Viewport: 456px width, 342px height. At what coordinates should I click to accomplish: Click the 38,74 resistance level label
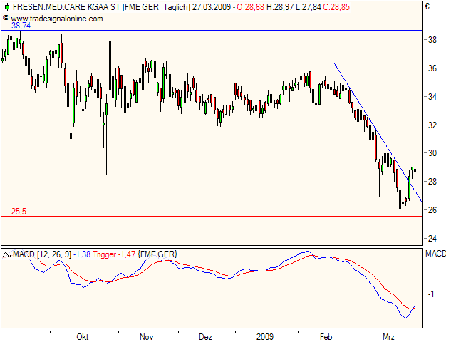[21, 26]
